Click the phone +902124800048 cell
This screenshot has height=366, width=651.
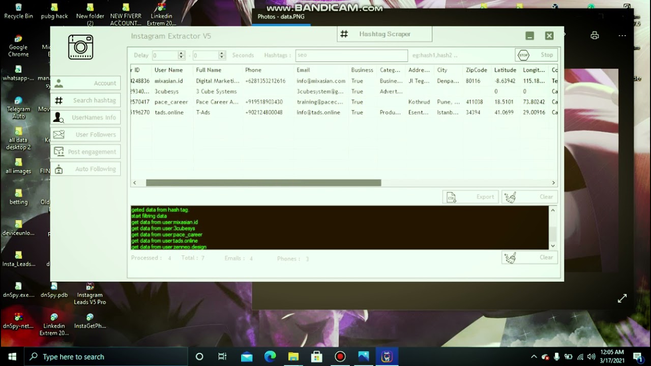point(264,112)
